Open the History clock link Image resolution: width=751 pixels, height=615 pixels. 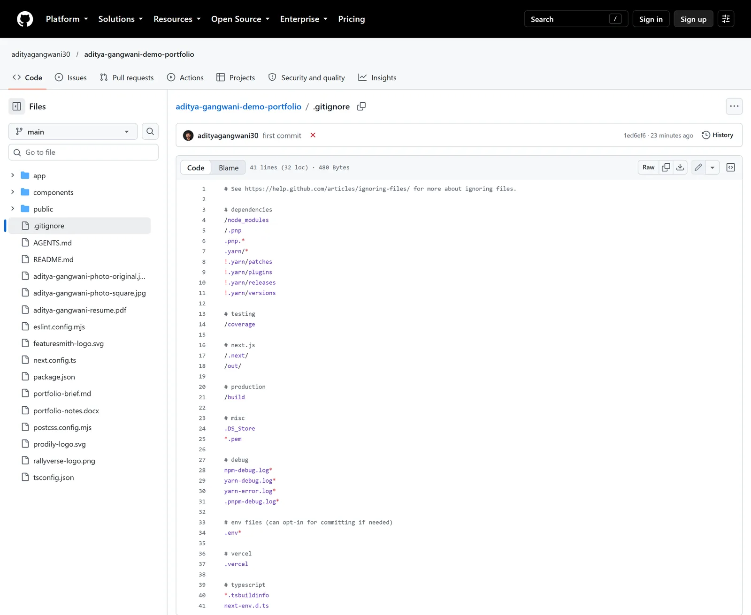(x=717, y=135)
